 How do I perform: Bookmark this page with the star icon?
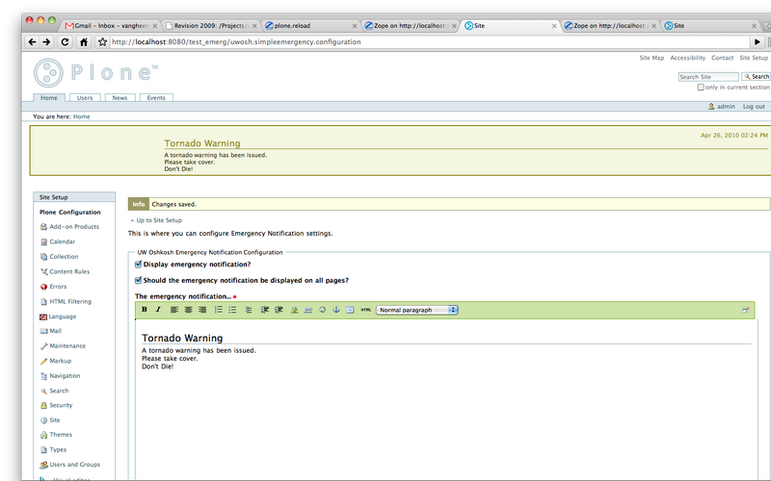[x=102, y=42]
